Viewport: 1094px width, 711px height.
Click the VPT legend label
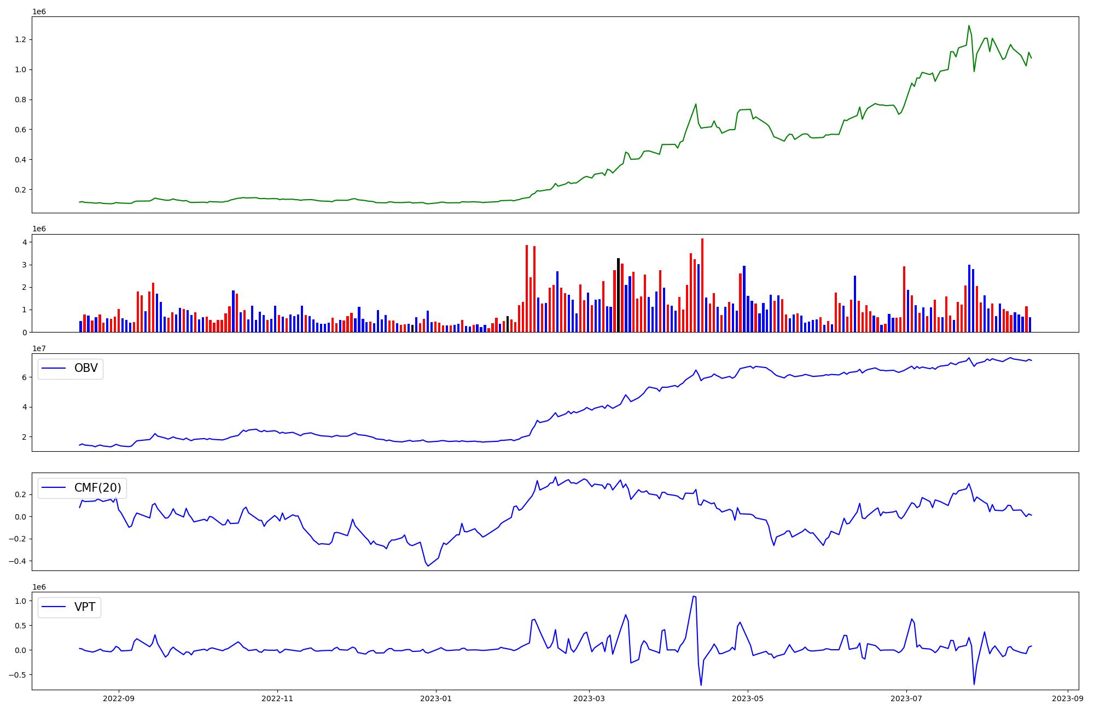pyautogui.click(x=85, y=607)
